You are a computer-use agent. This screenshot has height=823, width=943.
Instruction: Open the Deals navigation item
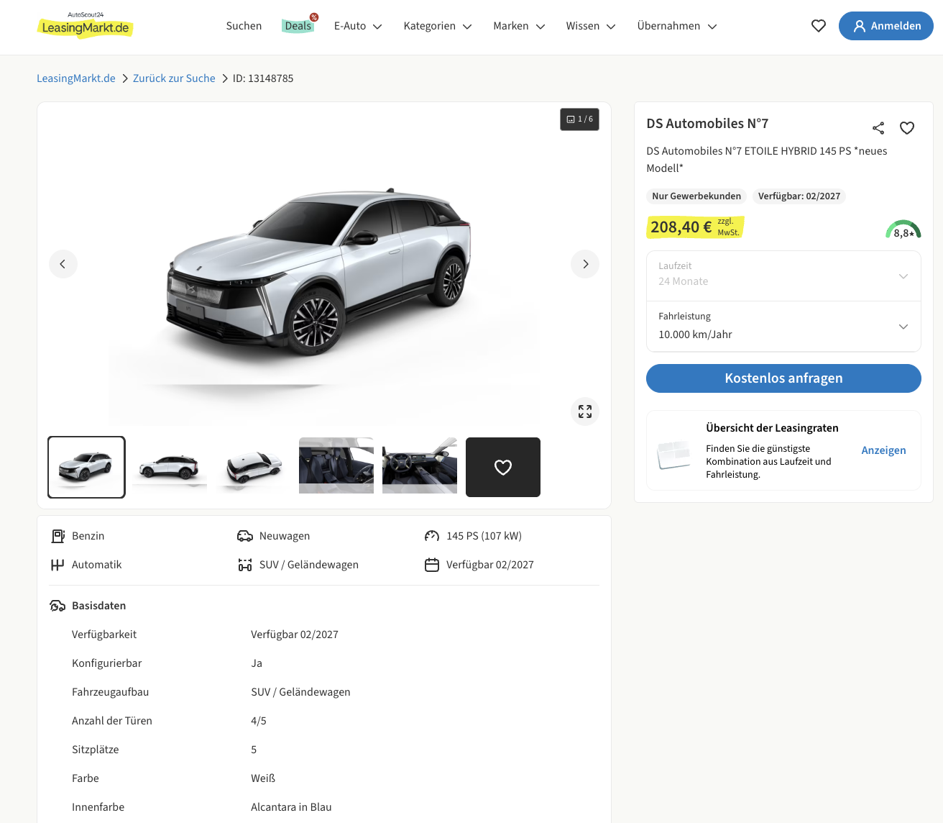[298, 26]
